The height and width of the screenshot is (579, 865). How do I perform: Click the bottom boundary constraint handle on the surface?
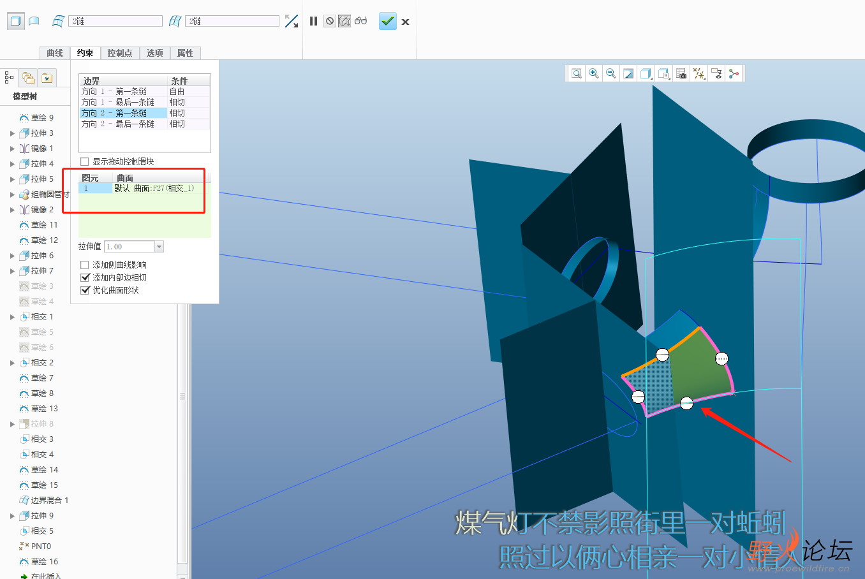click(686, 403)
